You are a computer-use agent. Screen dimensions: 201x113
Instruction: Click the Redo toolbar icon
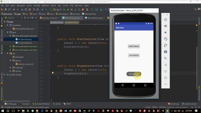18,10
